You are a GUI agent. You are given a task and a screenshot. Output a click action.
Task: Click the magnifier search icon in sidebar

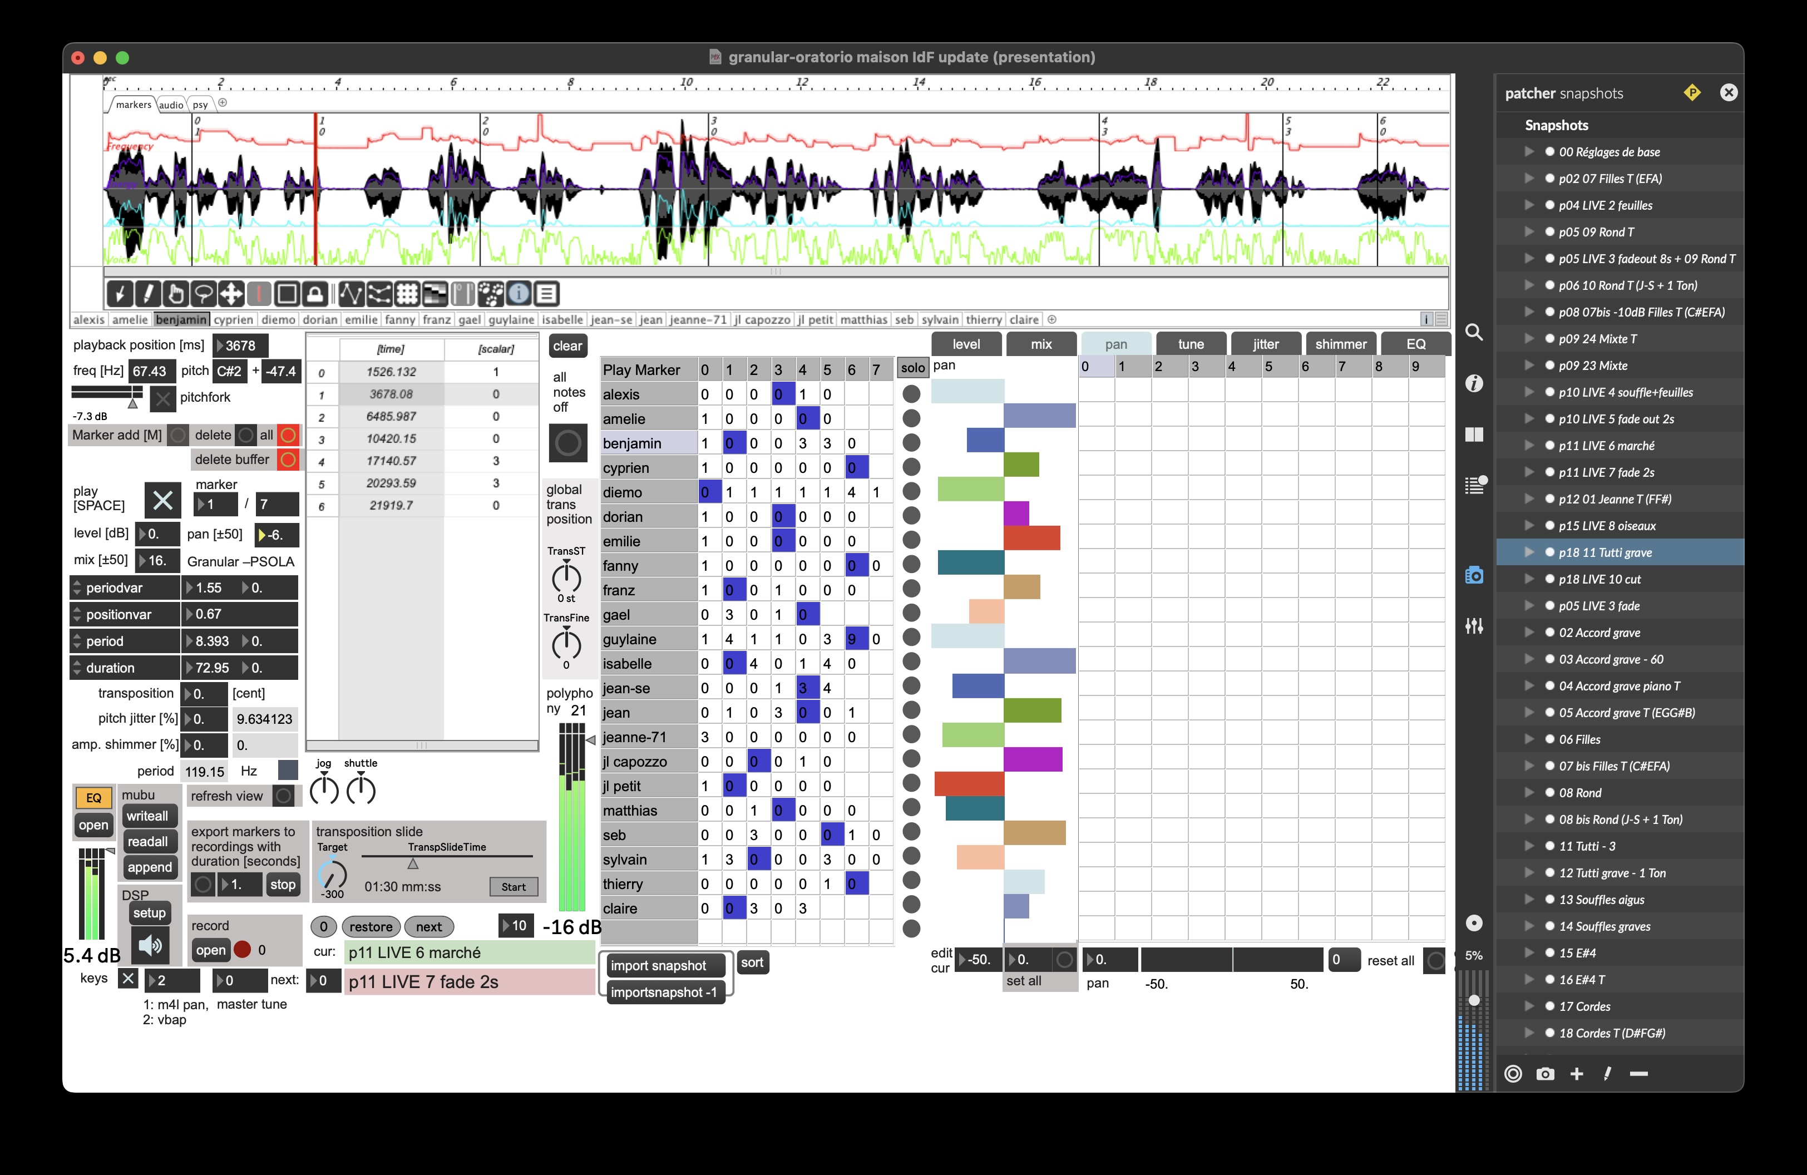(x=1474, y=333)
